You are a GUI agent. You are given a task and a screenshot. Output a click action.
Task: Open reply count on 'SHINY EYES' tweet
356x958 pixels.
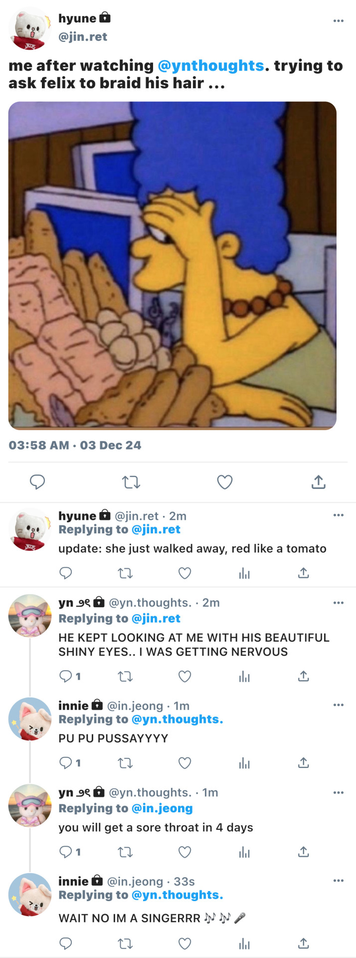[70, 677]
